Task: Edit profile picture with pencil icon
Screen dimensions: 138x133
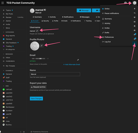Action: (x=42, y=46)
